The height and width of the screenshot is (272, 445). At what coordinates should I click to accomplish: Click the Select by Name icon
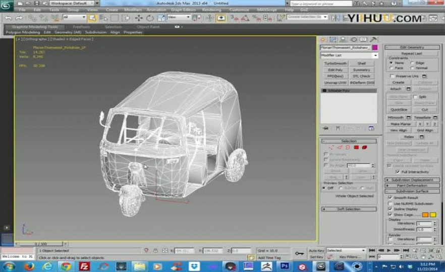pos(103,18)
